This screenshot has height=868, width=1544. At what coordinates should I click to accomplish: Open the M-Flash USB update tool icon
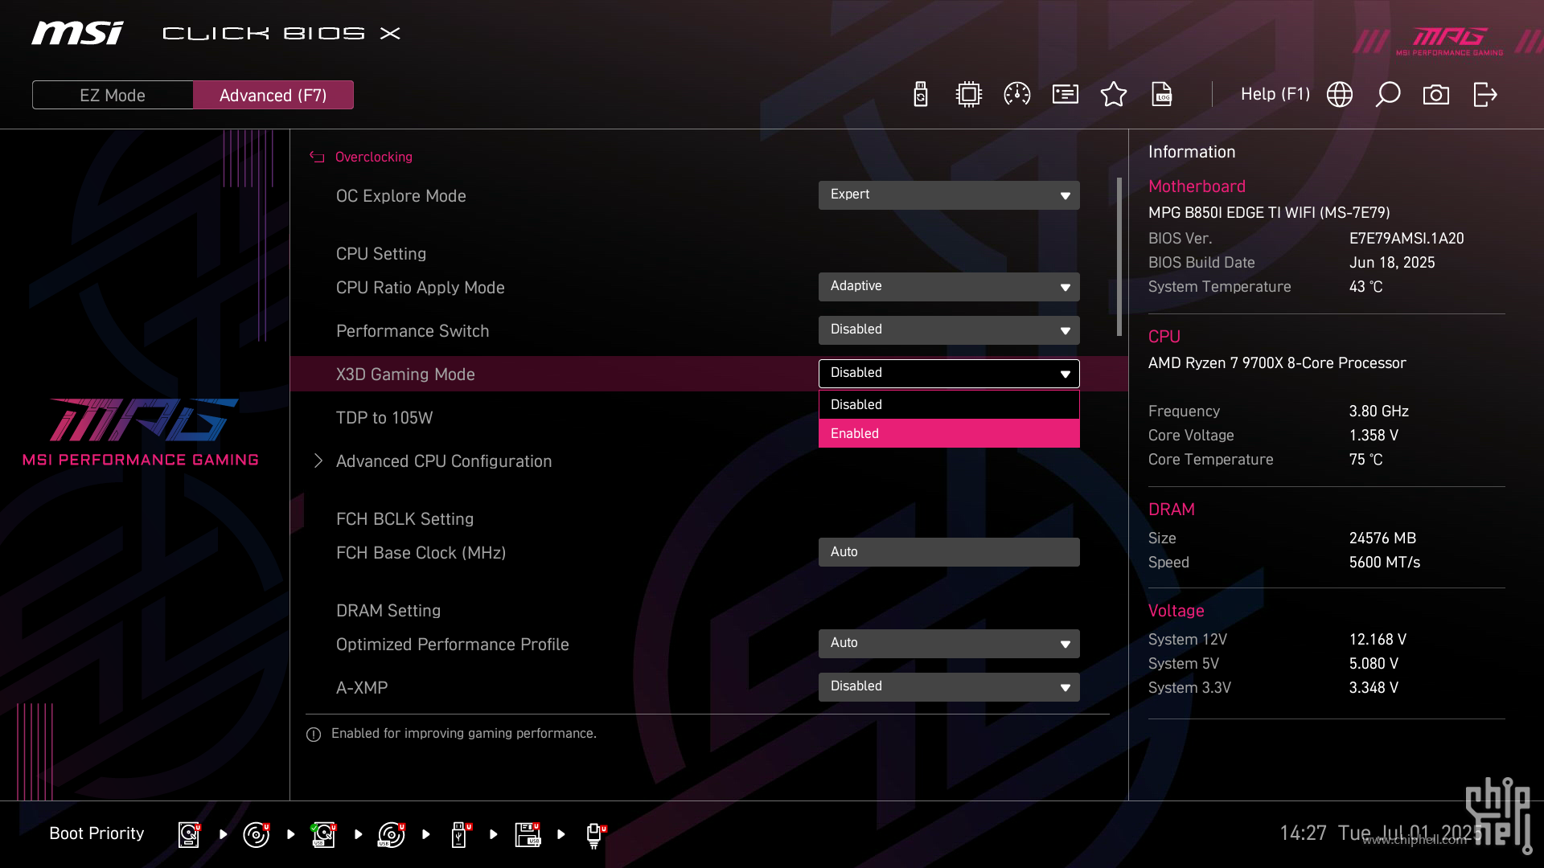point(921,94)
